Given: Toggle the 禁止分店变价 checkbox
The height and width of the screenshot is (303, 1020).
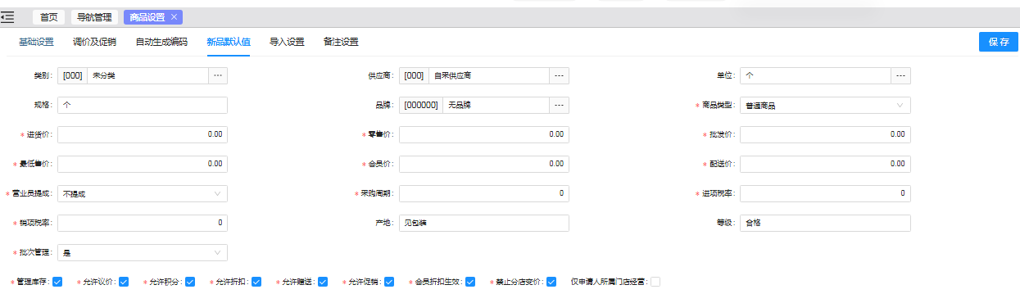Looking at the screenshot, I should (551, 282).
